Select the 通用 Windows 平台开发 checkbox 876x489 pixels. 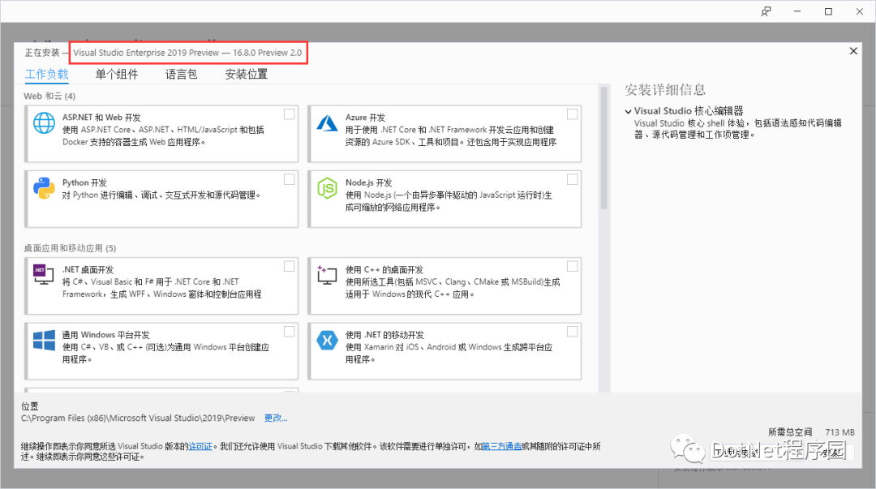[x=290, y=332]
